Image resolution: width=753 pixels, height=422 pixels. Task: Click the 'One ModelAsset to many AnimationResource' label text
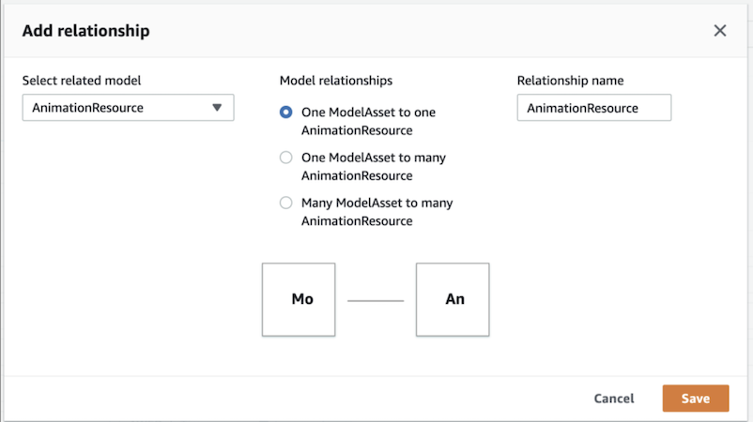[373, 166]
